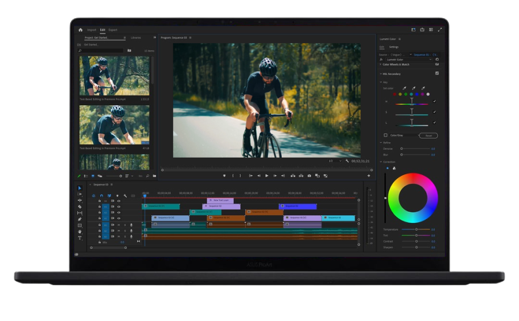
Task: Open the Settings tab in Lumetri Color
Action: point(394,47)
